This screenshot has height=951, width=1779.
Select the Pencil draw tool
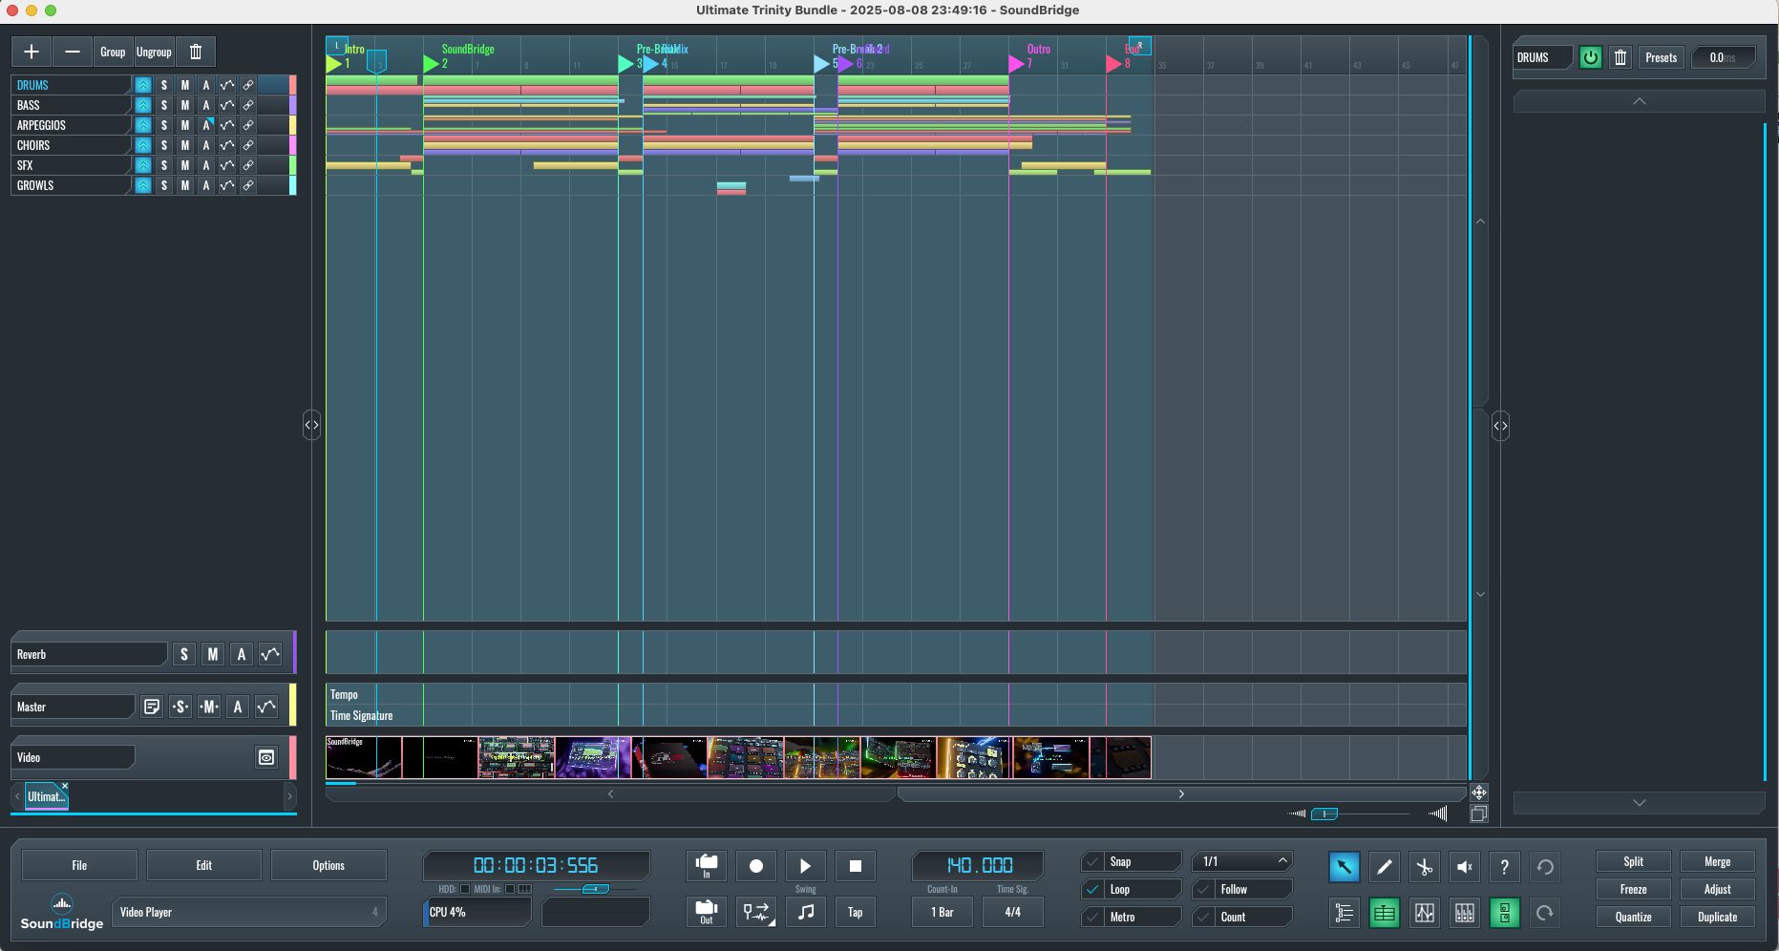click(x=1384, y=867)
